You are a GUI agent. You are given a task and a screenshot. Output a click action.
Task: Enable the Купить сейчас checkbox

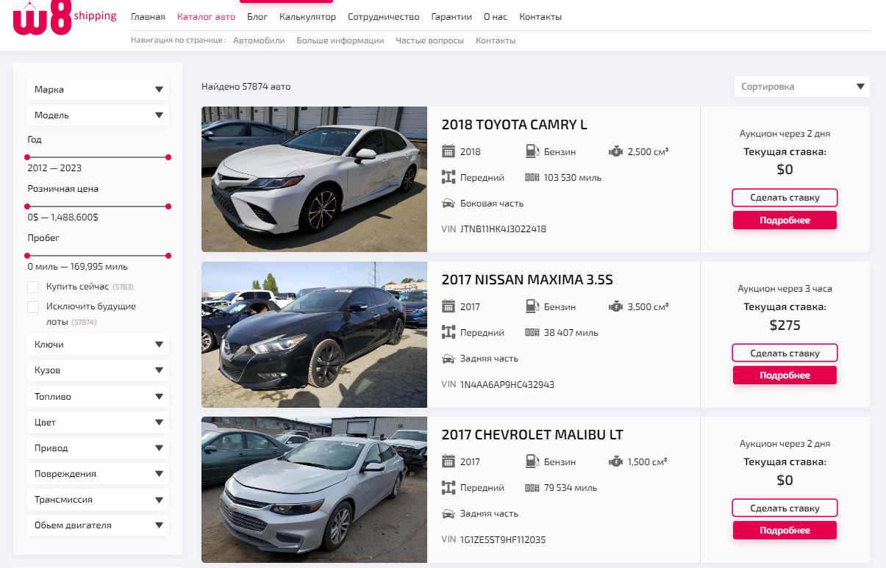(x=33, y=287)
